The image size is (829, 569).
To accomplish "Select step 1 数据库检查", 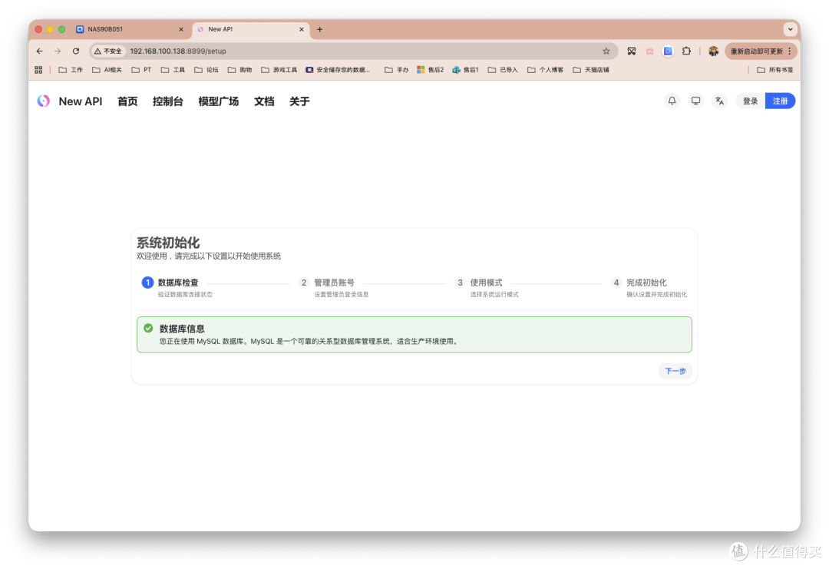I will click(177, 287).
